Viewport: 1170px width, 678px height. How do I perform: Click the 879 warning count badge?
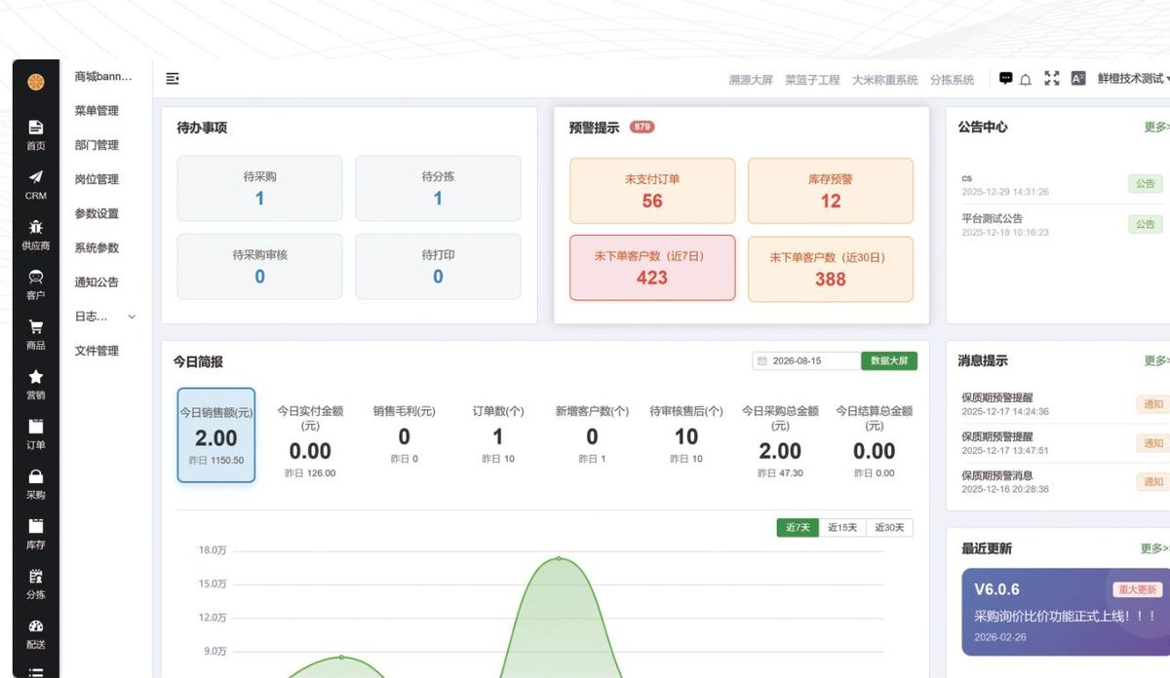coord(643,127)
